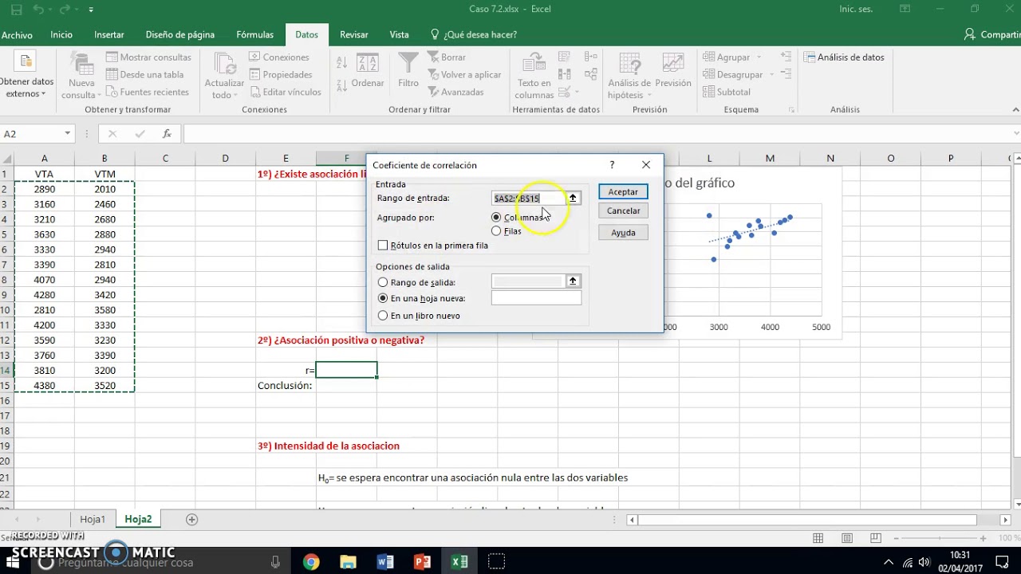The height and width of the screenshot is (574, 1021).
Task: Click Inic. ses. sign-in link
Action: click(x=856, y=10)
